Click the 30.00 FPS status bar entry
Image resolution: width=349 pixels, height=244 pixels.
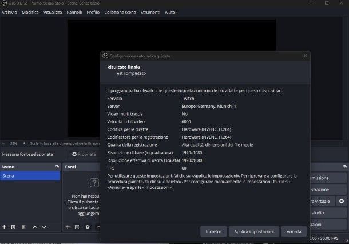(324, 238)
